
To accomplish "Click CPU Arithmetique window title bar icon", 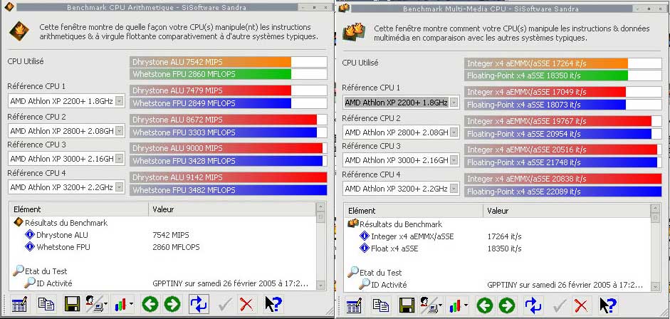I will click(9, 6).
